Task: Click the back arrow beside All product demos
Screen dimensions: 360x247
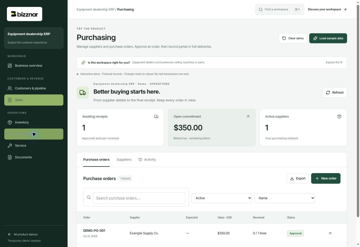Action: pos(9,234)
